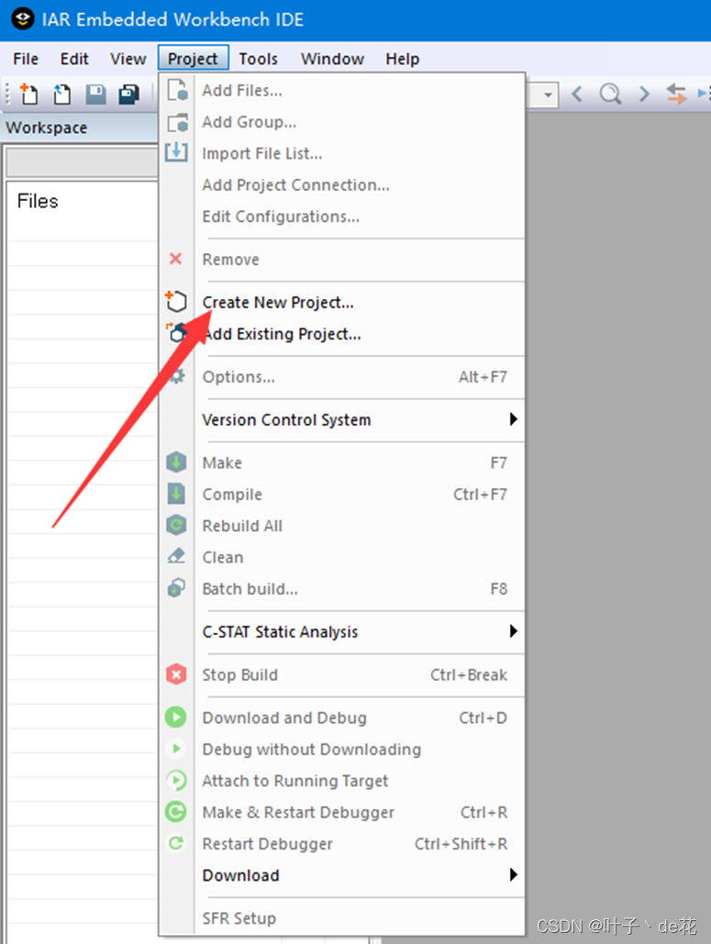The width and height of the screenshot is (711, 944).
Task: Choose Clean menu entry
Action: click(342, 558)
